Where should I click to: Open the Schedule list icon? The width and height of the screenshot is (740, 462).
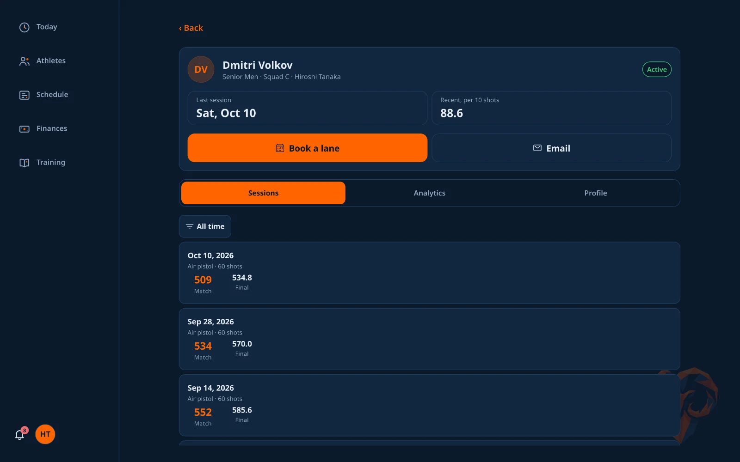pos(25,95)
